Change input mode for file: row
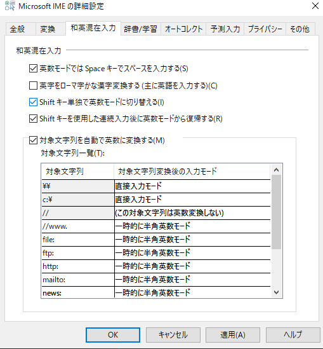This screenshot has width=323, height=349. pyautogui.click(x=192, y=240)
